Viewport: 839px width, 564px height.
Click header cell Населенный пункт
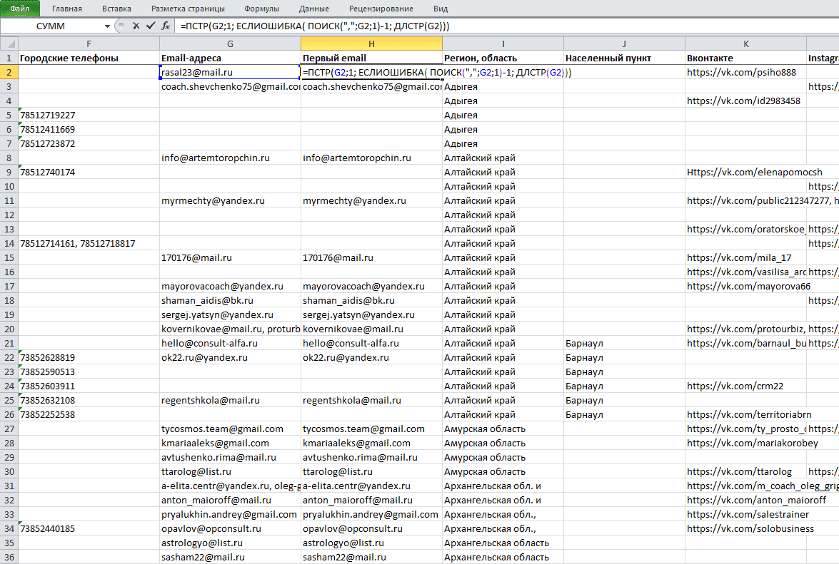(625, 58)
